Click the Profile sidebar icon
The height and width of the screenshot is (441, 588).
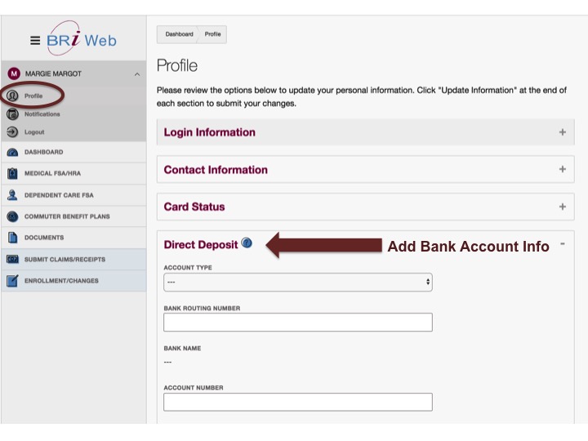tap(12, 96)
